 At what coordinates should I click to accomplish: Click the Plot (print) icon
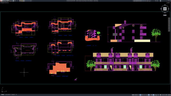click(x=14, y=1)
